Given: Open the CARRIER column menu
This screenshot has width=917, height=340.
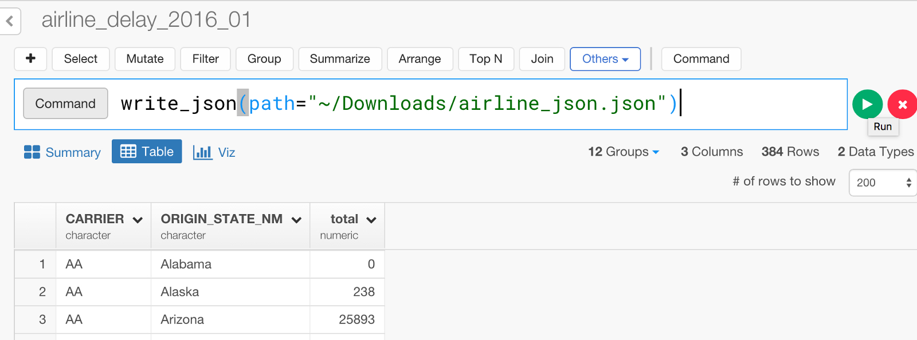Looking at the screenshot, I should [x=138, y=220].
